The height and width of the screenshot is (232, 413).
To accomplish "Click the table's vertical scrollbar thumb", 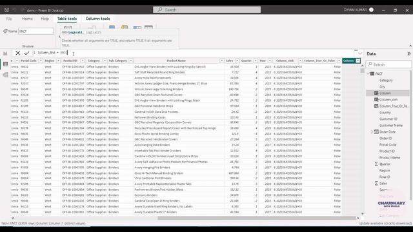I will pyautogui.click(x=363, y=70).
